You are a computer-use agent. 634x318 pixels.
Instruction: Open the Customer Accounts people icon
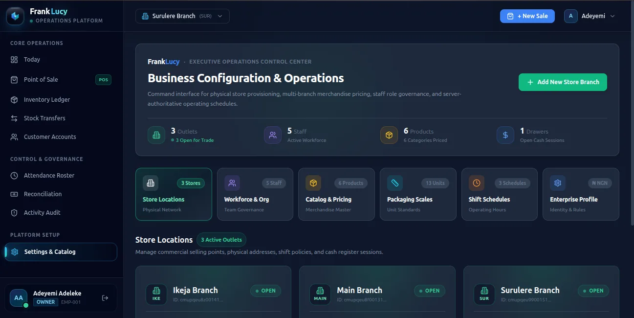click(x=14, y=137)
